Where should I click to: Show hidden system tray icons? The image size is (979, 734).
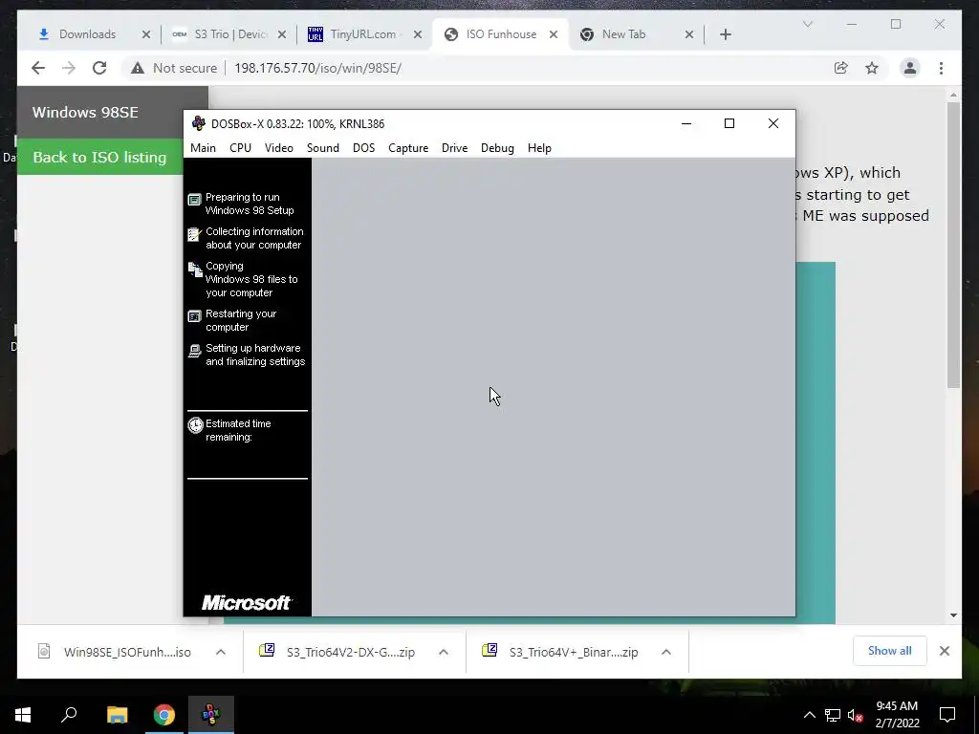[809, 715]
